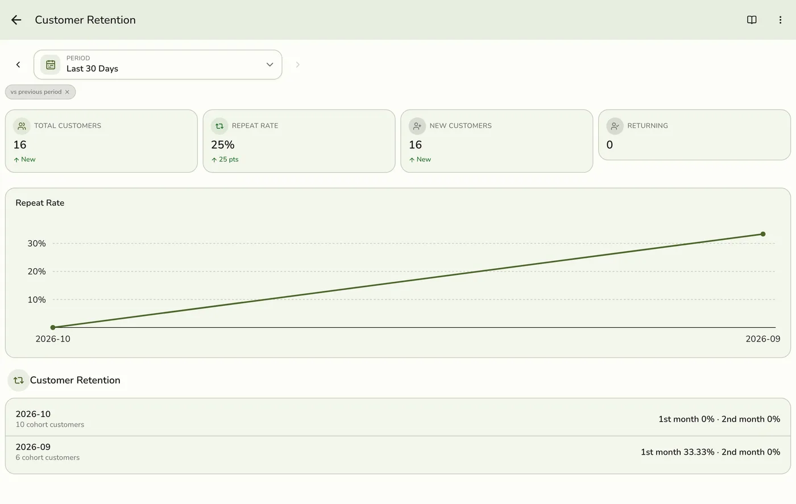This screenshot has width=796, height=504.
Task: Select the 2026-10 chart data point
Action: click(53, 327)
